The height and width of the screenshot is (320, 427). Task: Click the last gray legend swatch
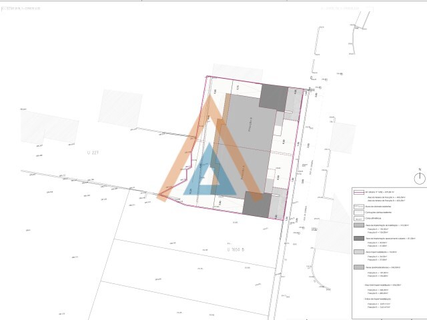pyautogui.click(x=359, y=267)
